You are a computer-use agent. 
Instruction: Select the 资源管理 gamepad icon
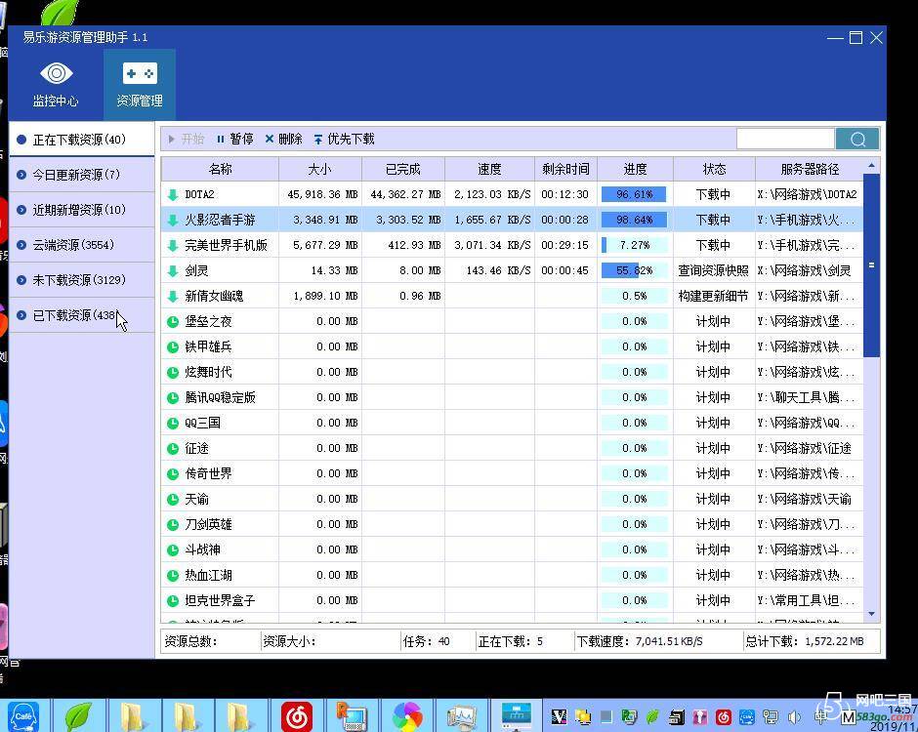[140, 74]
